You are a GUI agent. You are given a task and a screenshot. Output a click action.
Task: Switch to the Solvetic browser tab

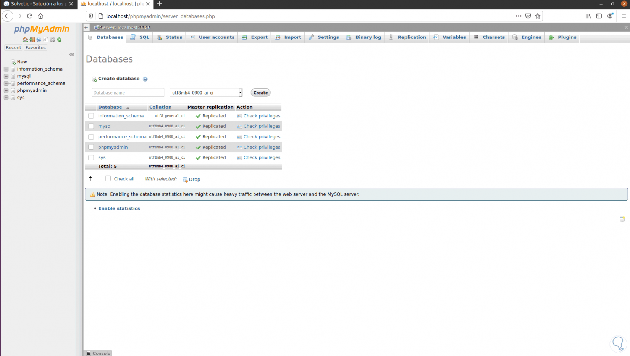coord(38,4)
